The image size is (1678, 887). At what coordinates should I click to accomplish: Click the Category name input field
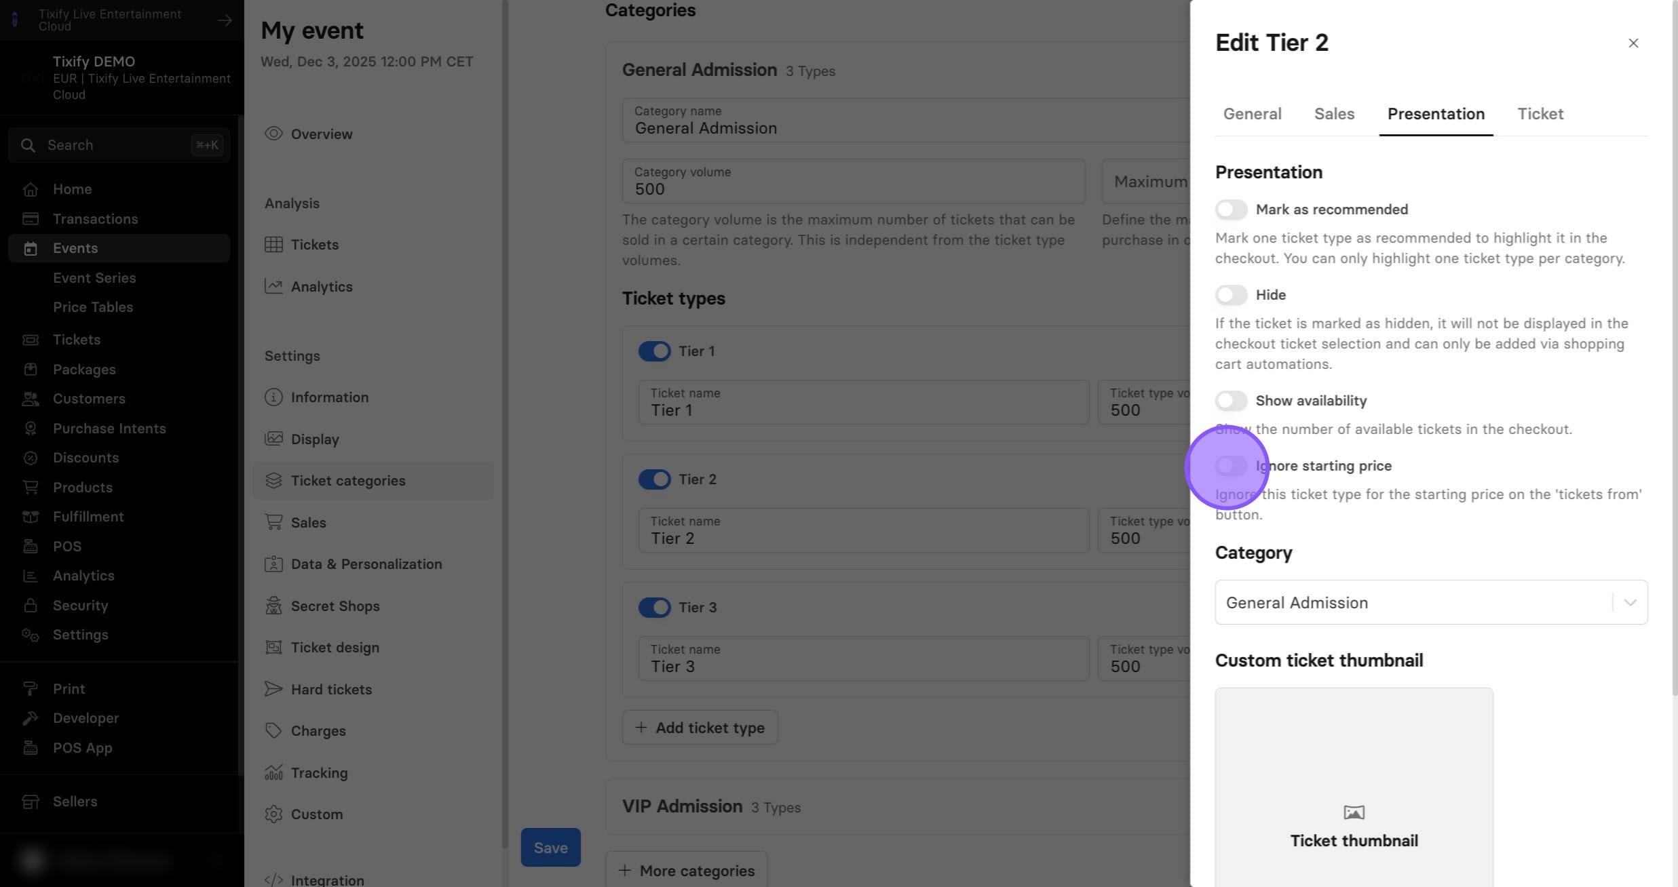click(x=906, y=120)
